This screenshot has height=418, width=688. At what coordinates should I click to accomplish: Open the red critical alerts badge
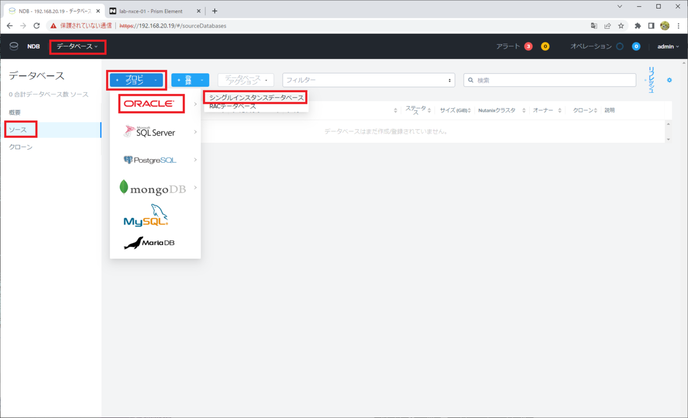(528, 46)
